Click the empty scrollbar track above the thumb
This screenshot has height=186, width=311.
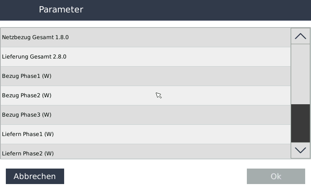pyautogui.click(x=301, y=74)
